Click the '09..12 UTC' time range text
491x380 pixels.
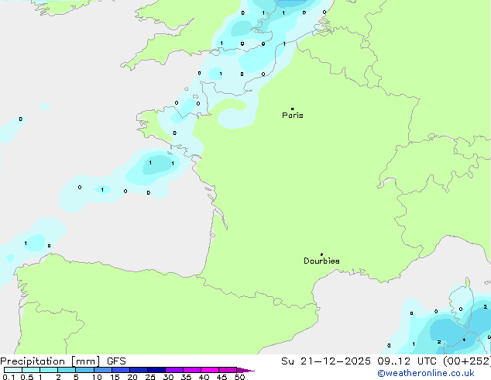(x=407, y=361)
